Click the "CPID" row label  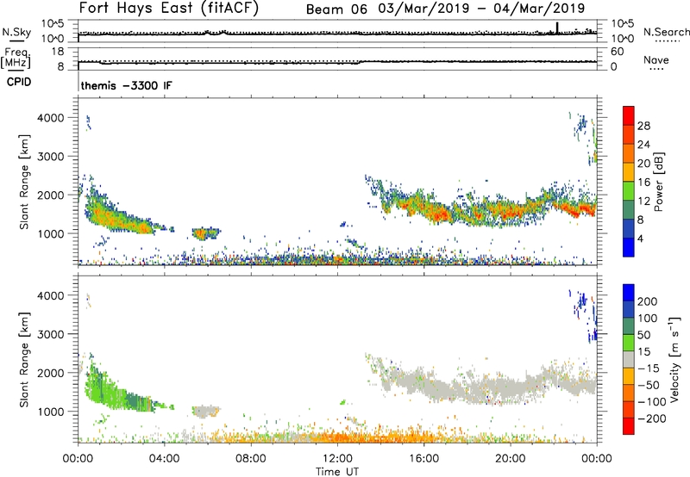tap(19, 82)
